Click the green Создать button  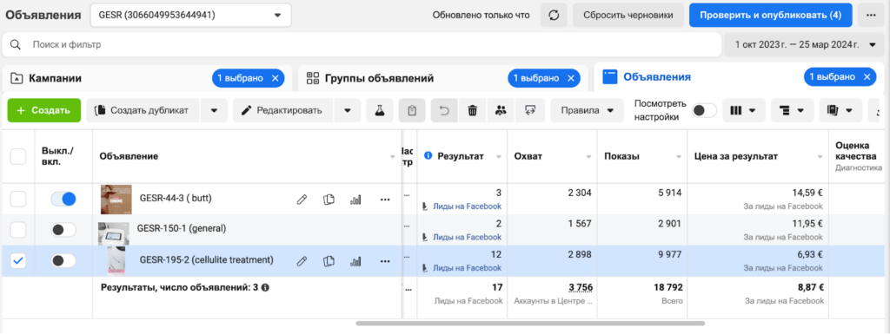(44, 111)
